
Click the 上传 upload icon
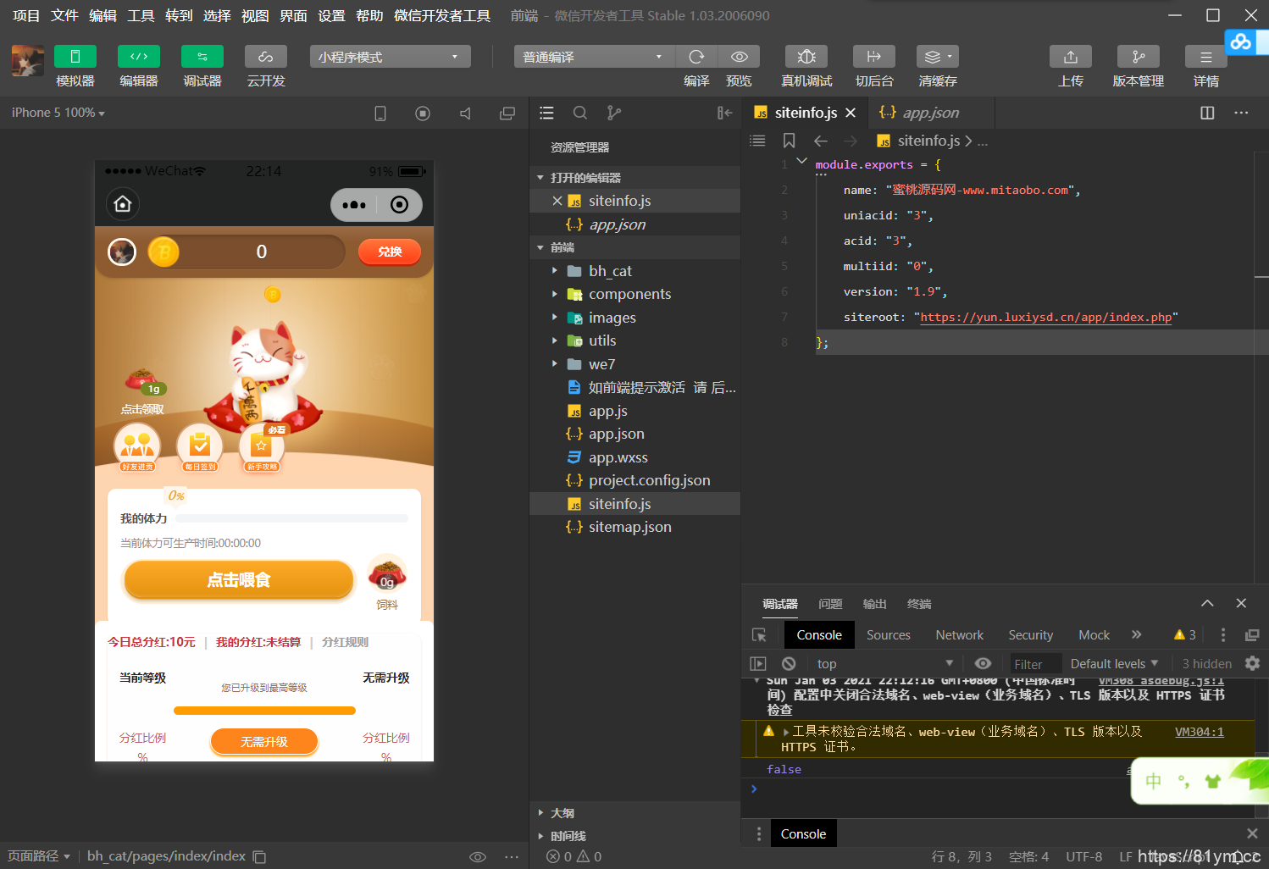pyautogui.click(x=1070, y=56)
